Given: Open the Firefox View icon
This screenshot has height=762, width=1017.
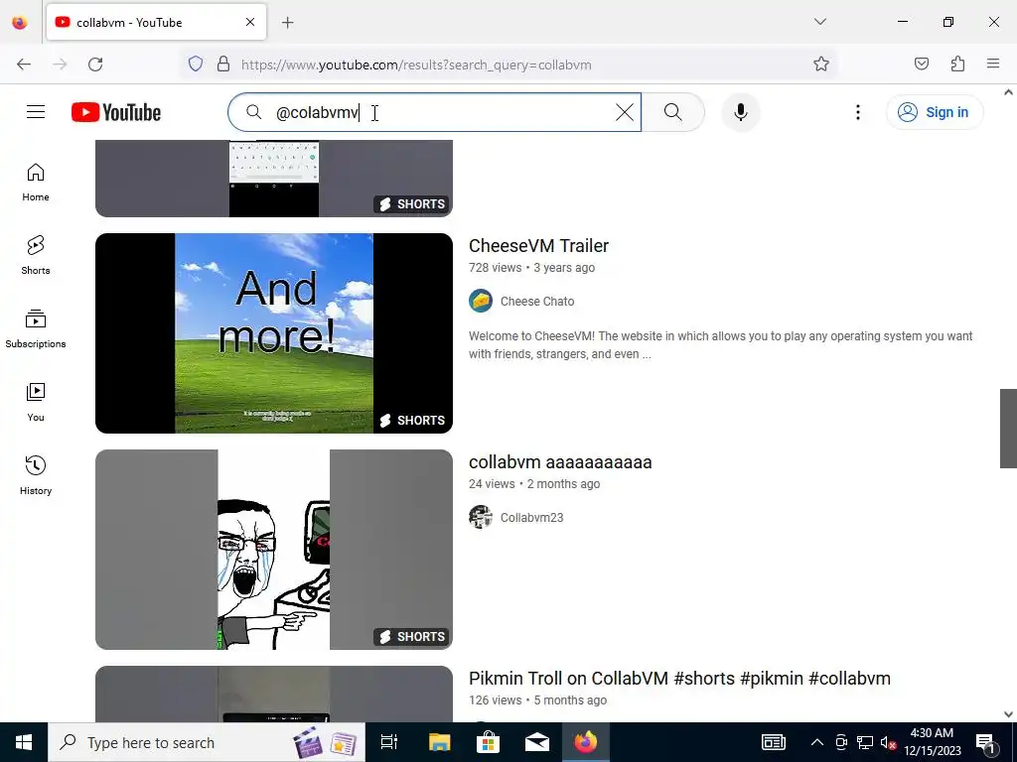Looking at the screenshot, I should click(20, 22).
